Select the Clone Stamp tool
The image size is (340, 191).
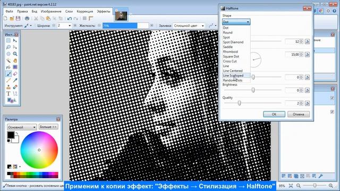tap(8, 87)
